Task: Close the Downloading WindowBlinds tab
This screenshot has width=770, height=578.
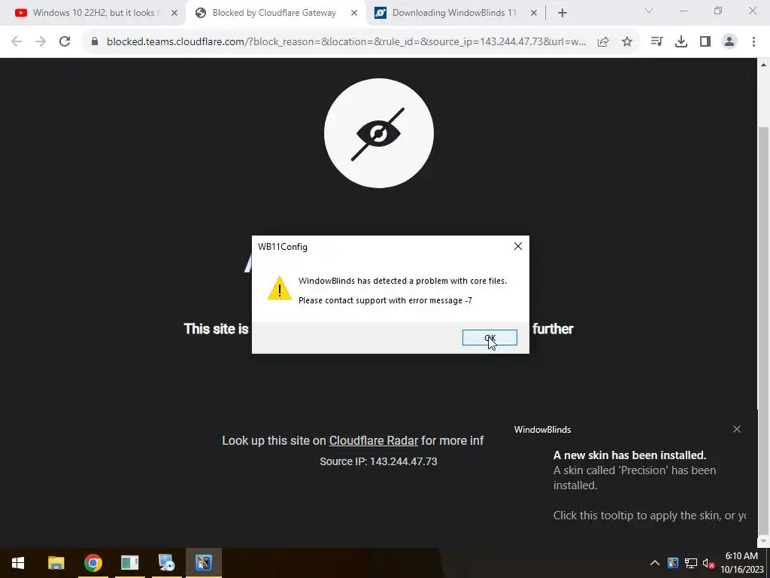Action: pos(534,14)
